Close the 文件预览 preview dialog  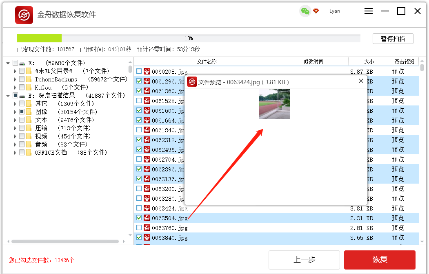point(361,81)
